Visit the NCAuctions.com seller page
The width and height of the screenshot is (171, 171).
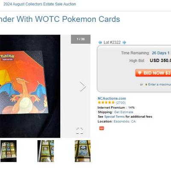[112, 98]
